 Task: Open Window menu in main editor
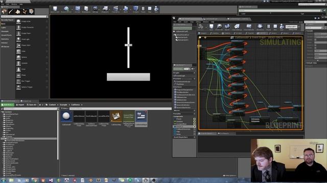point(14,4)
